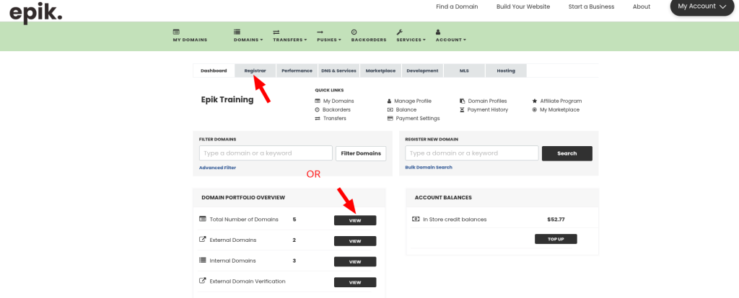Open Payment History quick link

click(487, 109)
